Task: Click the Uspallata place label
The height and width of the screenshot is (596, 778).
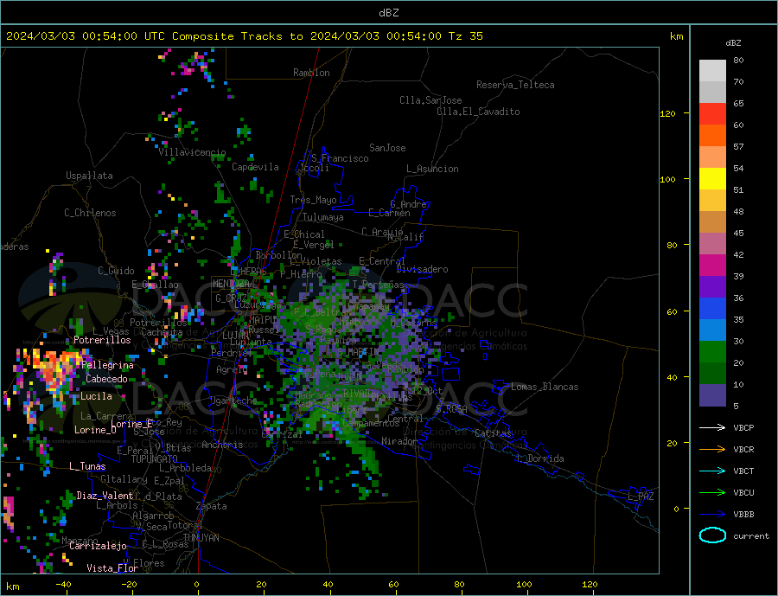Action: (x=89, y=176)
